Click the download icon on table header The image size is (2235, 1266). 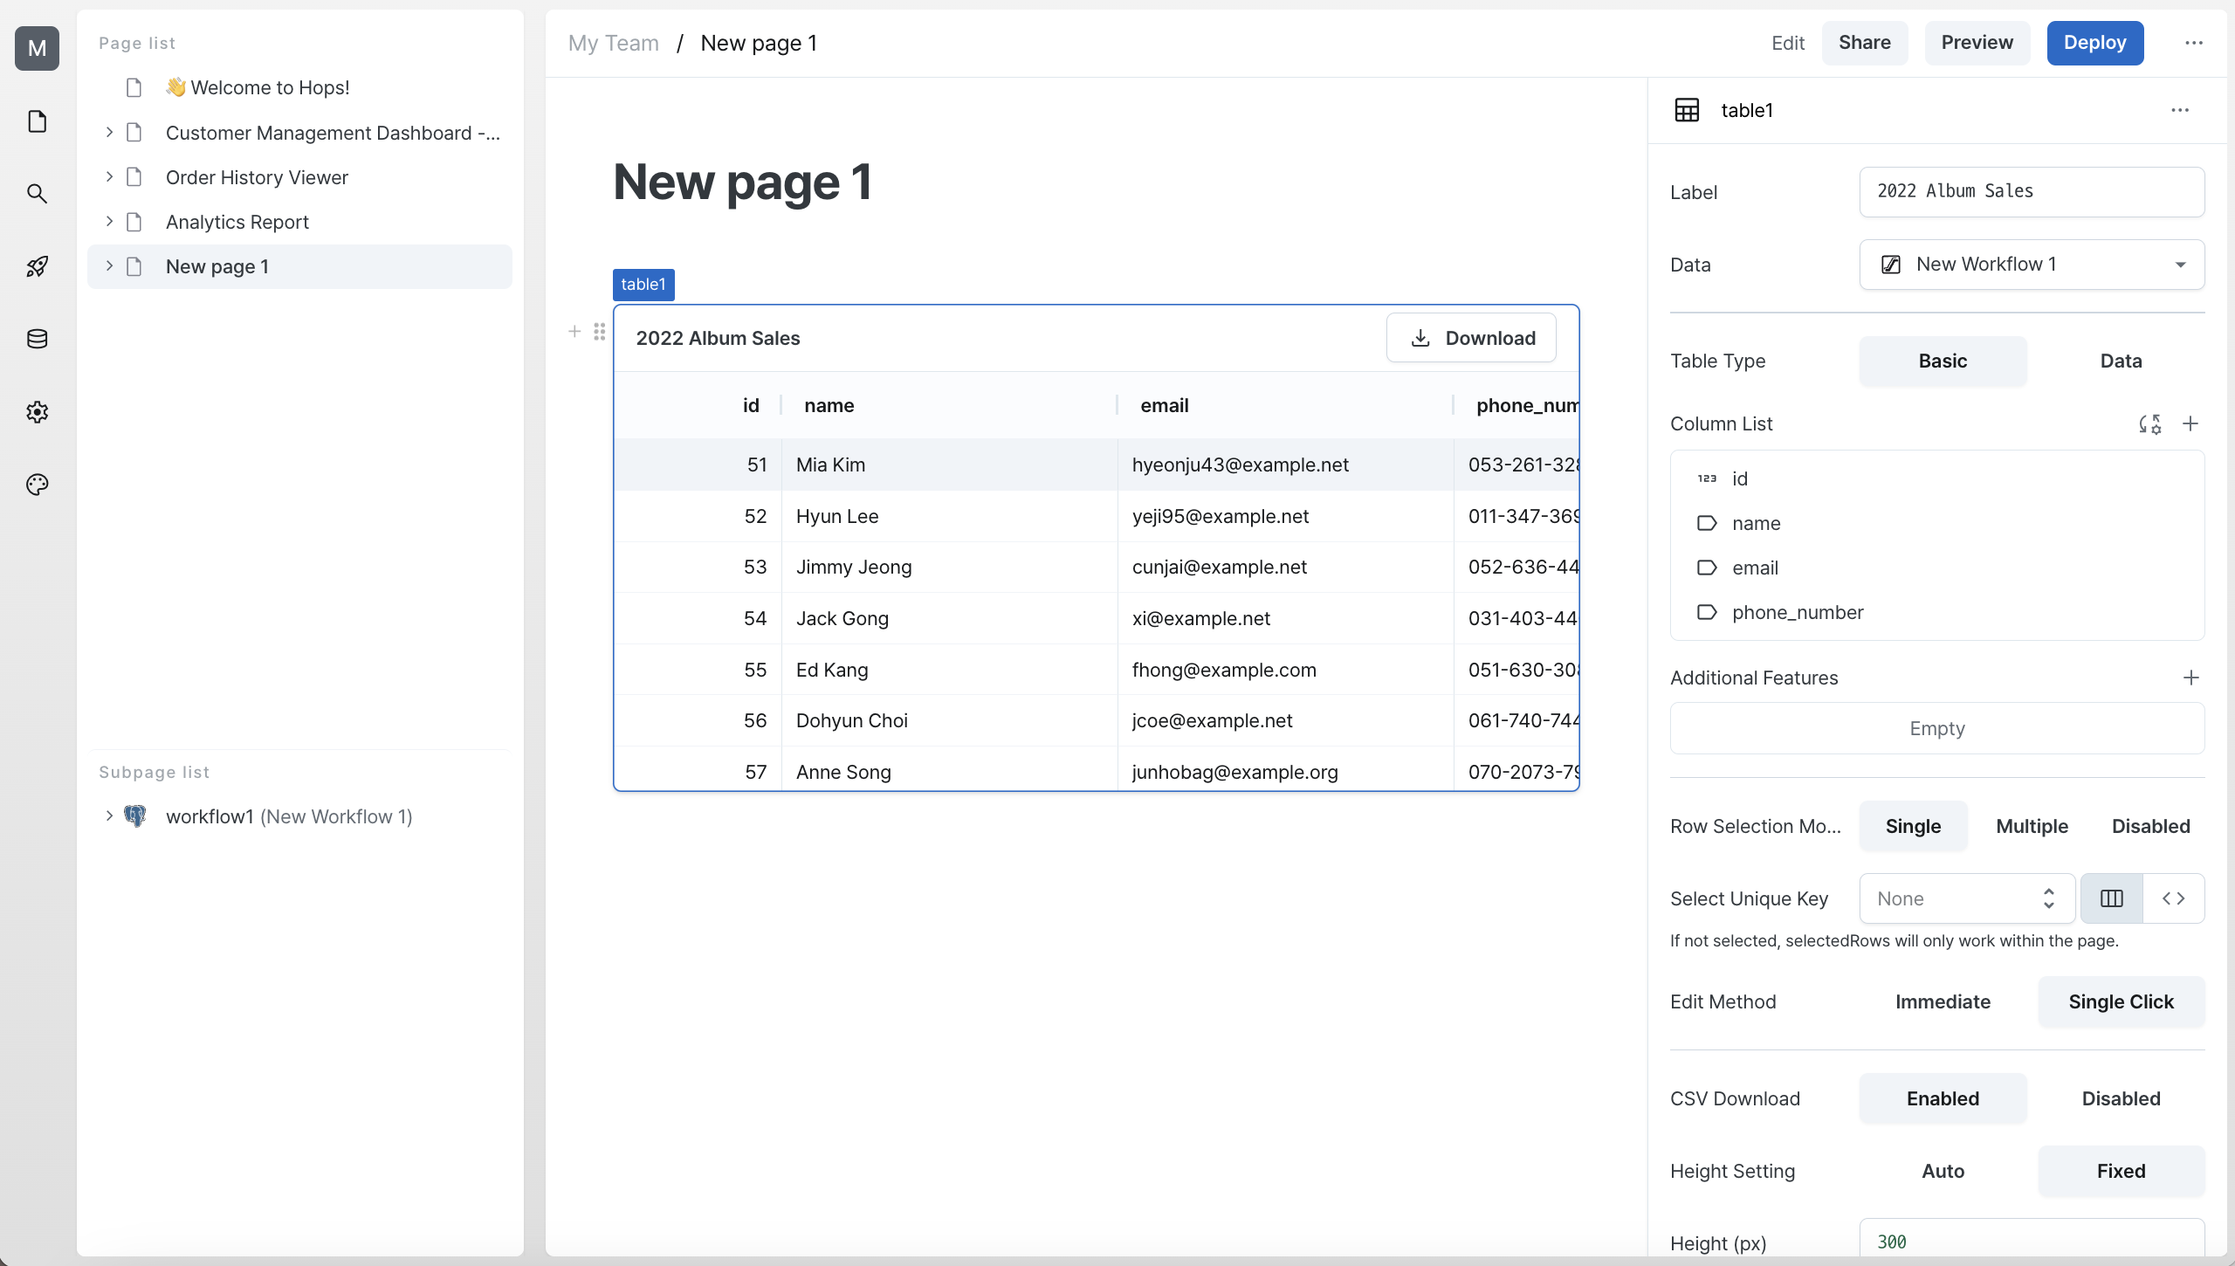tap(1420, 338)
